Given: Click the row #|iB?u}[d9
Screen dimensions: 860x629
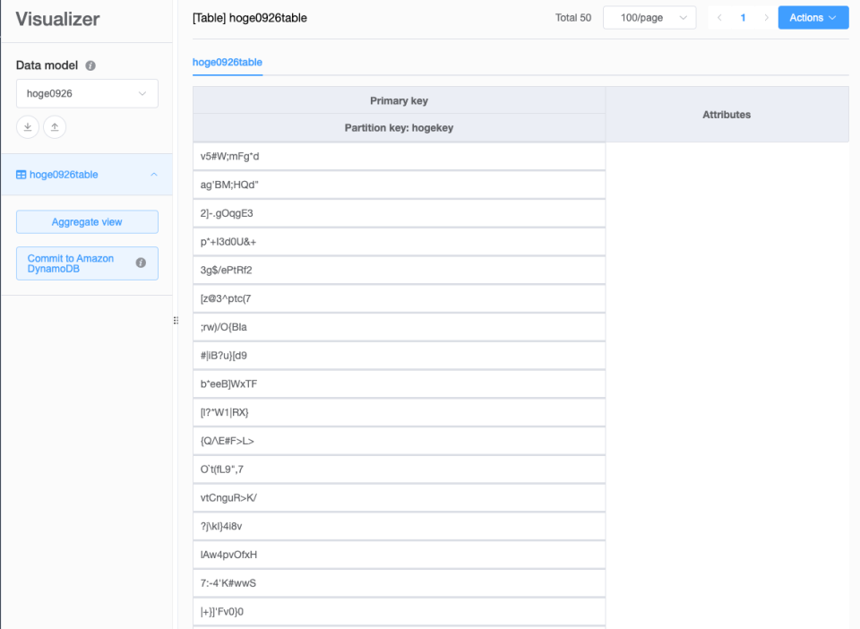Looking at the screenshot, I should 399,356.
